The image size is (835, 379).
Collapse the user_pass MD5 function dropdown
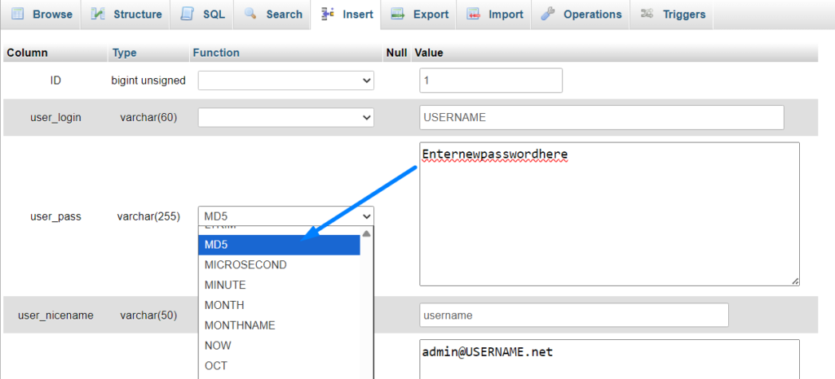(286, 216)
